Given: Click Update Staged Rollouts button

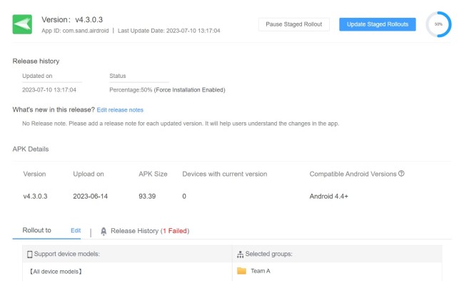Looking at the screenshot, I should pos(378,24).
